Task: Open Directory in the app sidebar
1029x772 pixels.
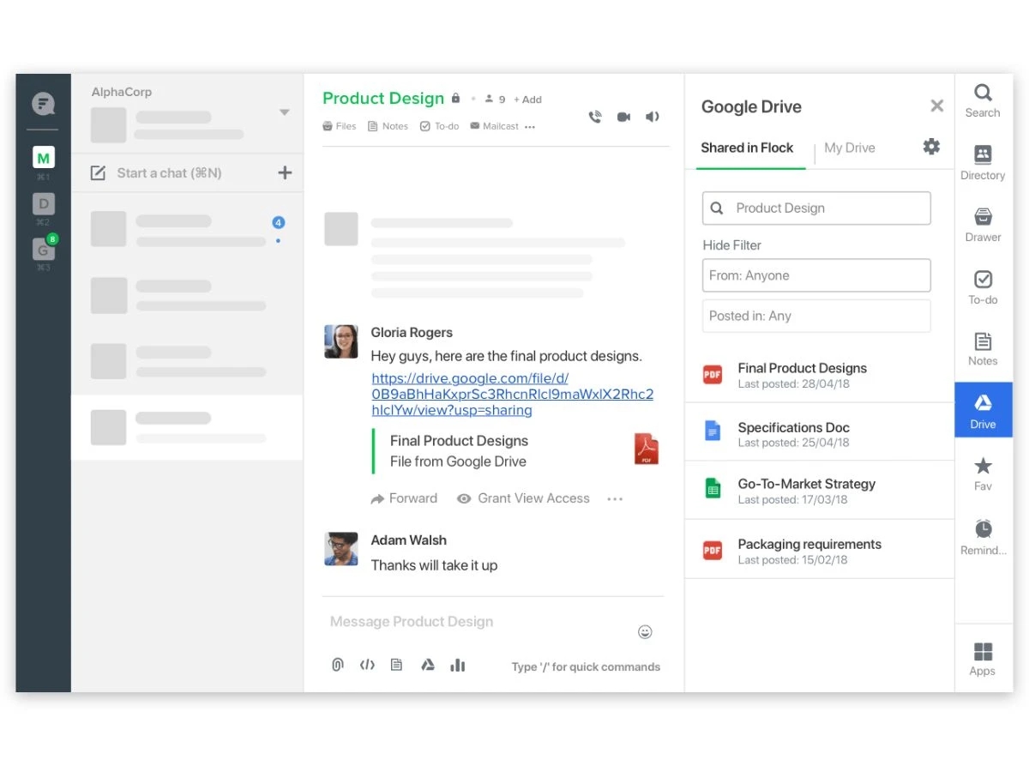Action: [x=983, y=163]
